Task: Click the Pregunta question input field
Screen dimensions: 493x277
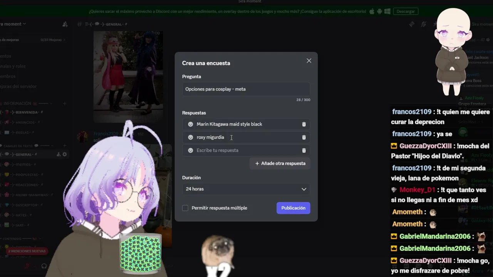Action: [246, 89]
